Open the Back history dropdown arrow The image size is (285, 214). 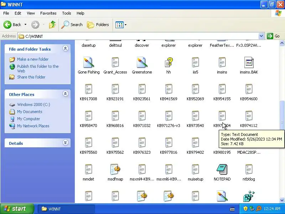[x=25, y=25]
